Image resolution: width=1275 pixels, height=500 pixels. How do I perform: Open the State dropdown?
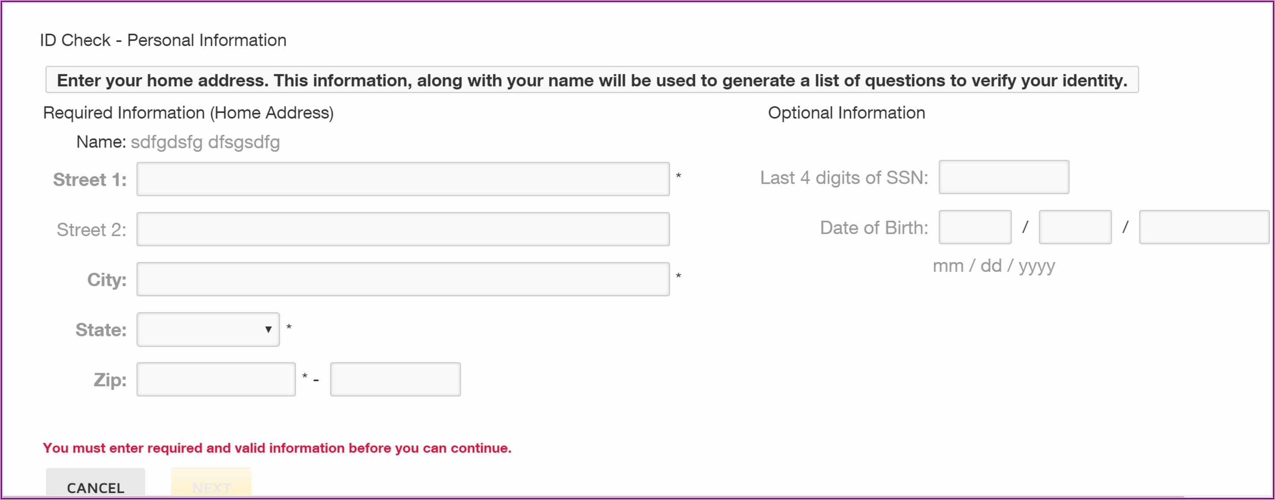[x=208, y=330]
